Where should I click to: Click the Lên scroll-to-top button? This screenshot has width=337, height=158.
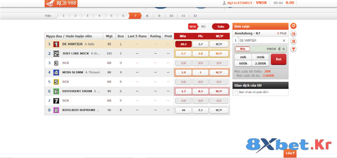click(290, 153)
